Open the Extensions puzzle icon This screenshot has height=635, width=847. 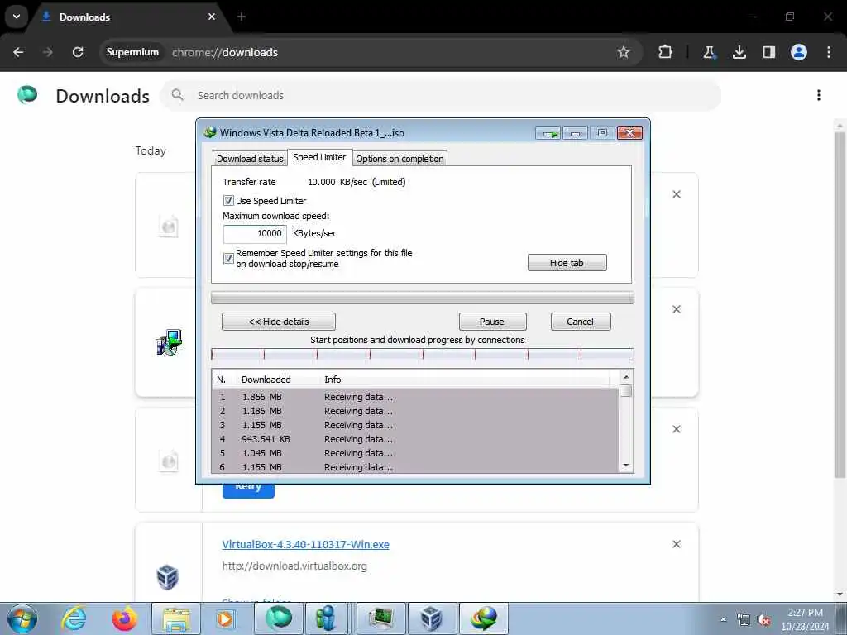pos(665,52)
